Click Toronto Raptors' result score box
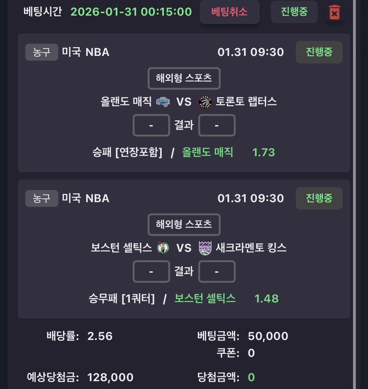This screenshot has height=389, width=368. click(x=217, y=125)
